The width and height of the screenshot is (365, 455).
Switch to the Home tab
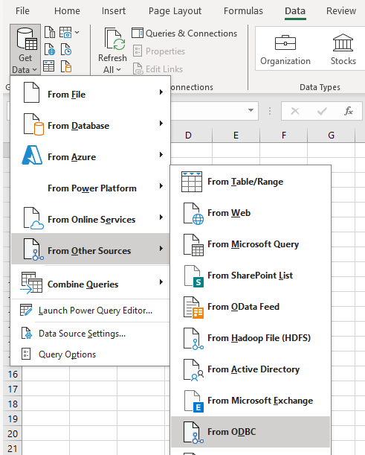(x=67, y=11)
